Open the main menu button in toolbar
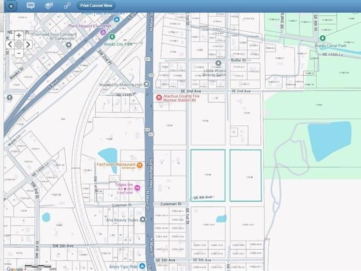Viewport: 361px width, 271px height. coord(11,6)
